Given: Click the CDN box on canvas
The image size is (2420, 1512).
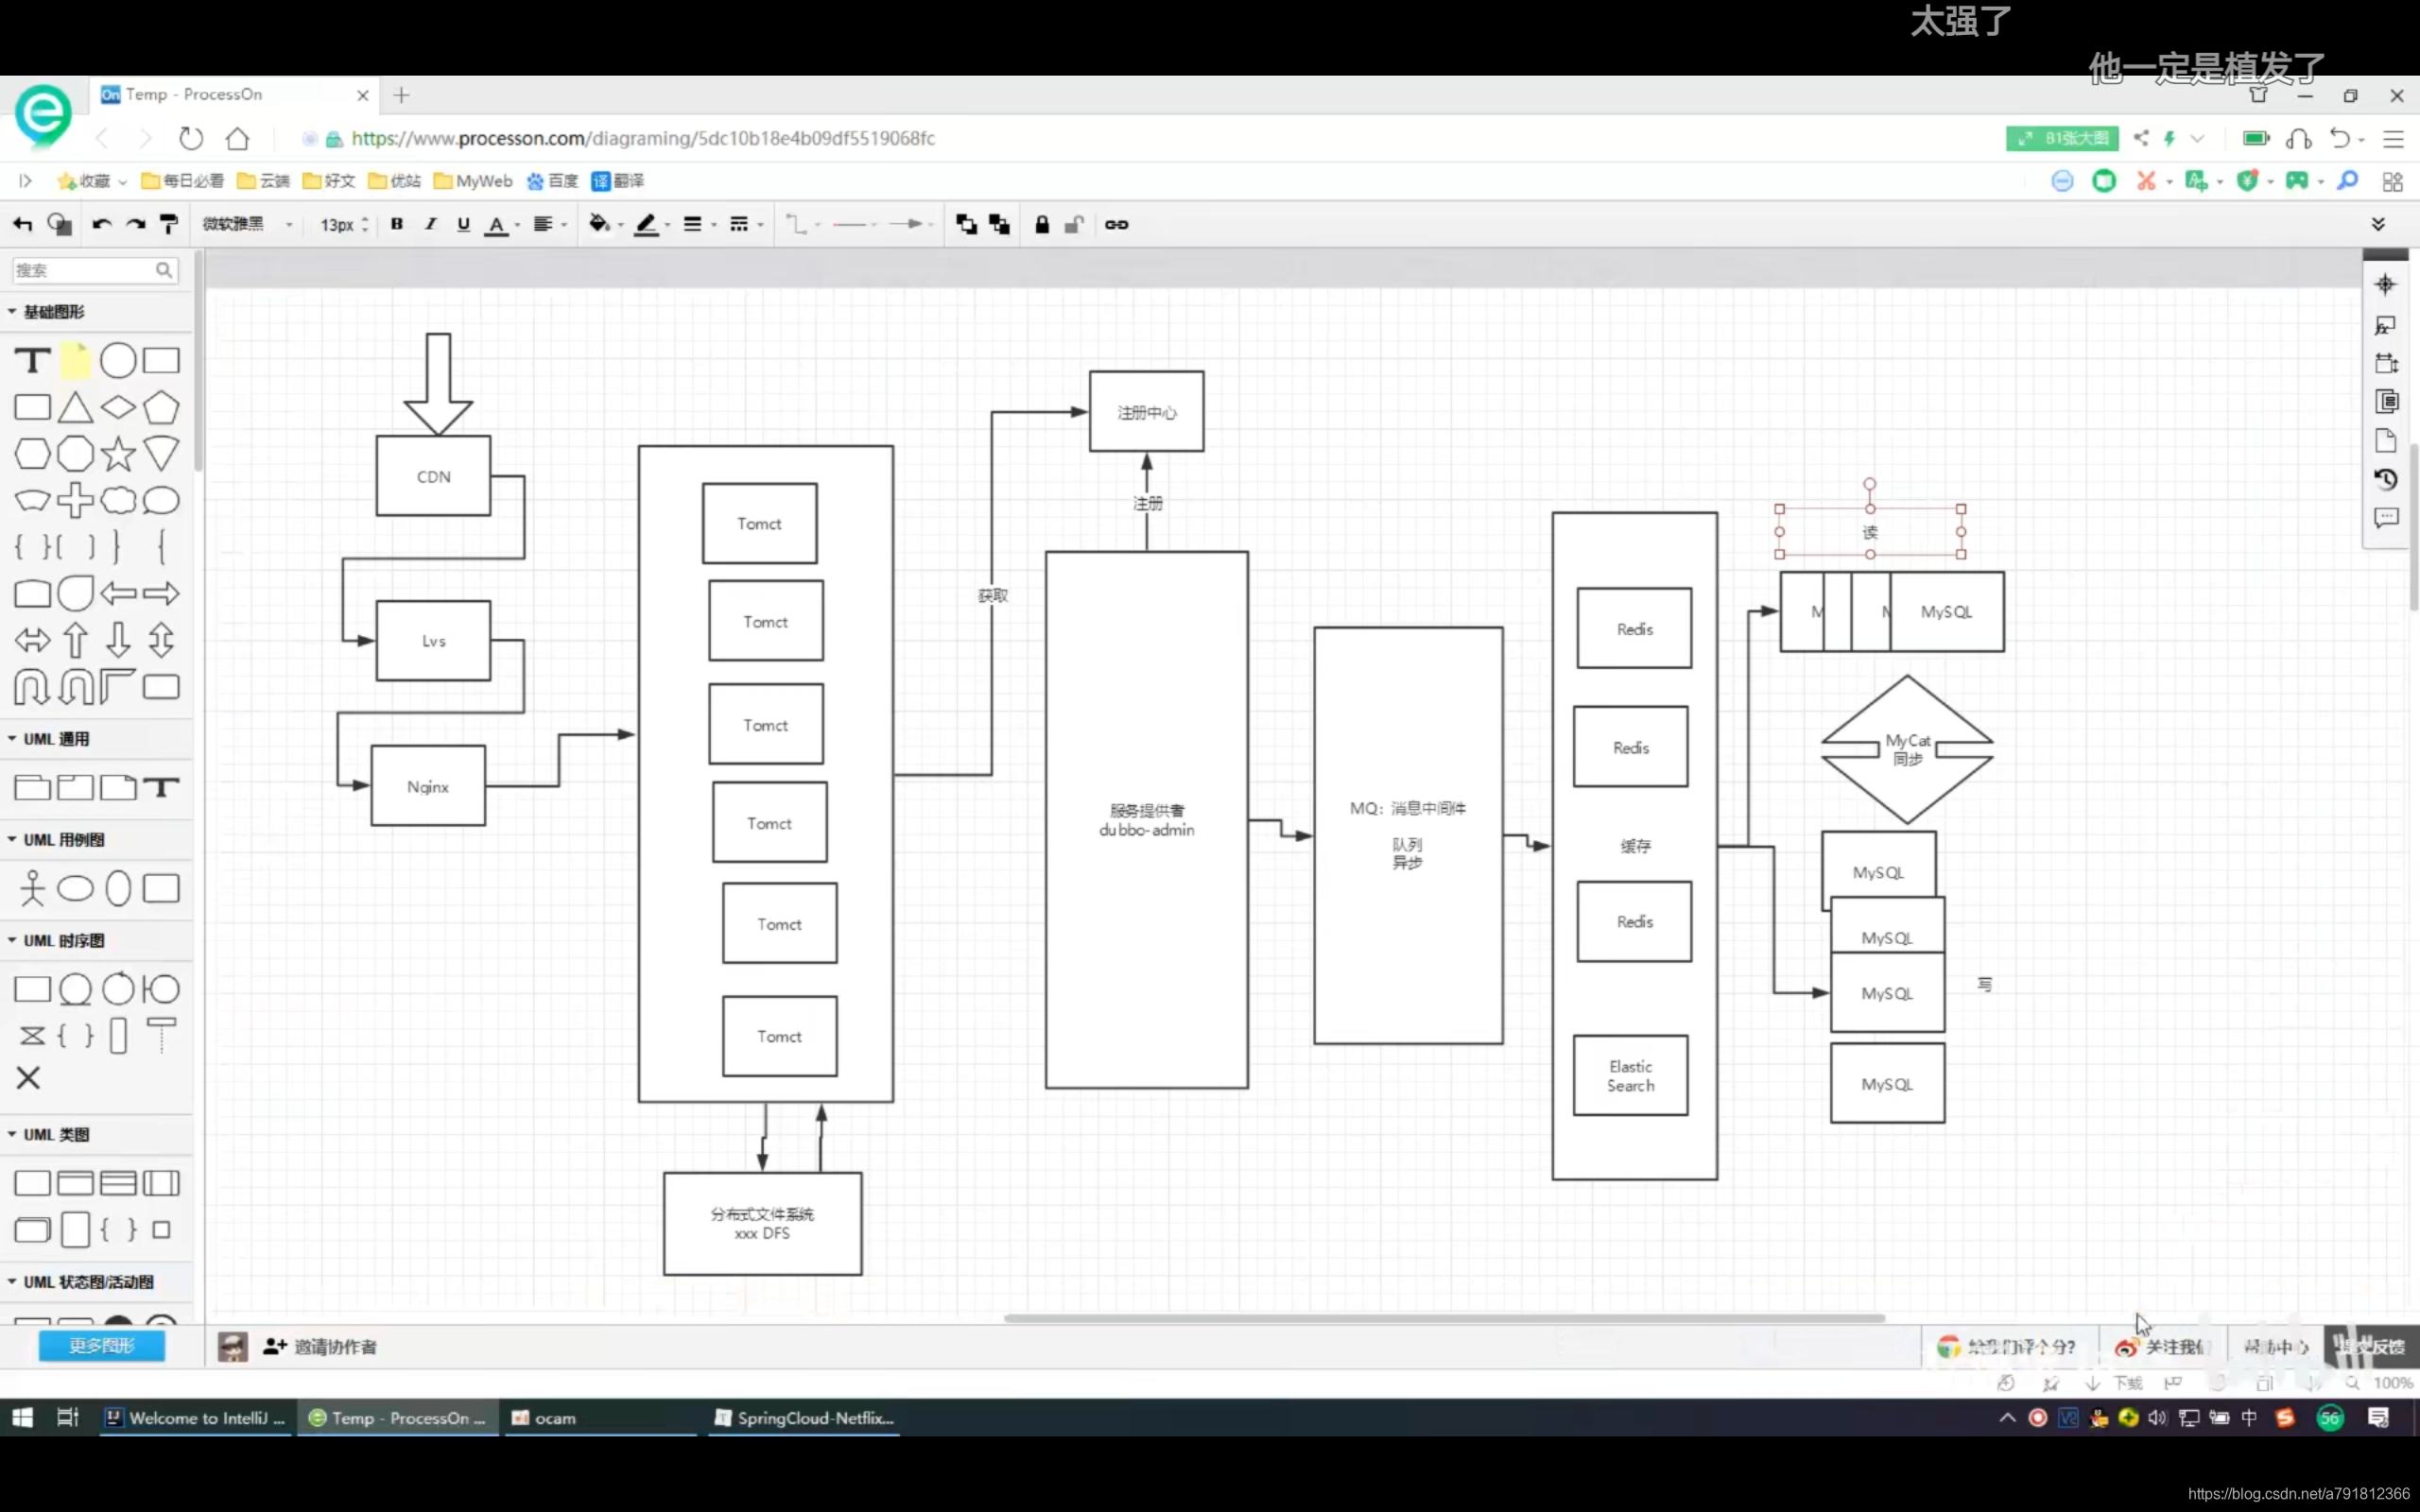Looking at the screenshot, I should 433,476.
